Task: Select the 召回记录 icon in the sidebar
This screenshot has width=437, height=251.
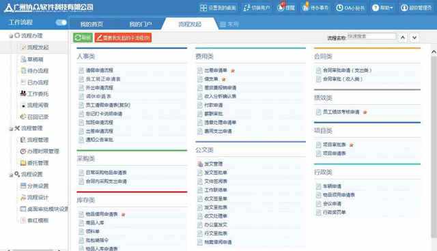Action: (23, 117)
